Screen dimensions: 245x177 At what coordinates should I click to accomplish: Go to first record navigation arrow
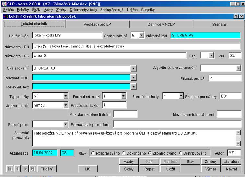tap(10, 169)
